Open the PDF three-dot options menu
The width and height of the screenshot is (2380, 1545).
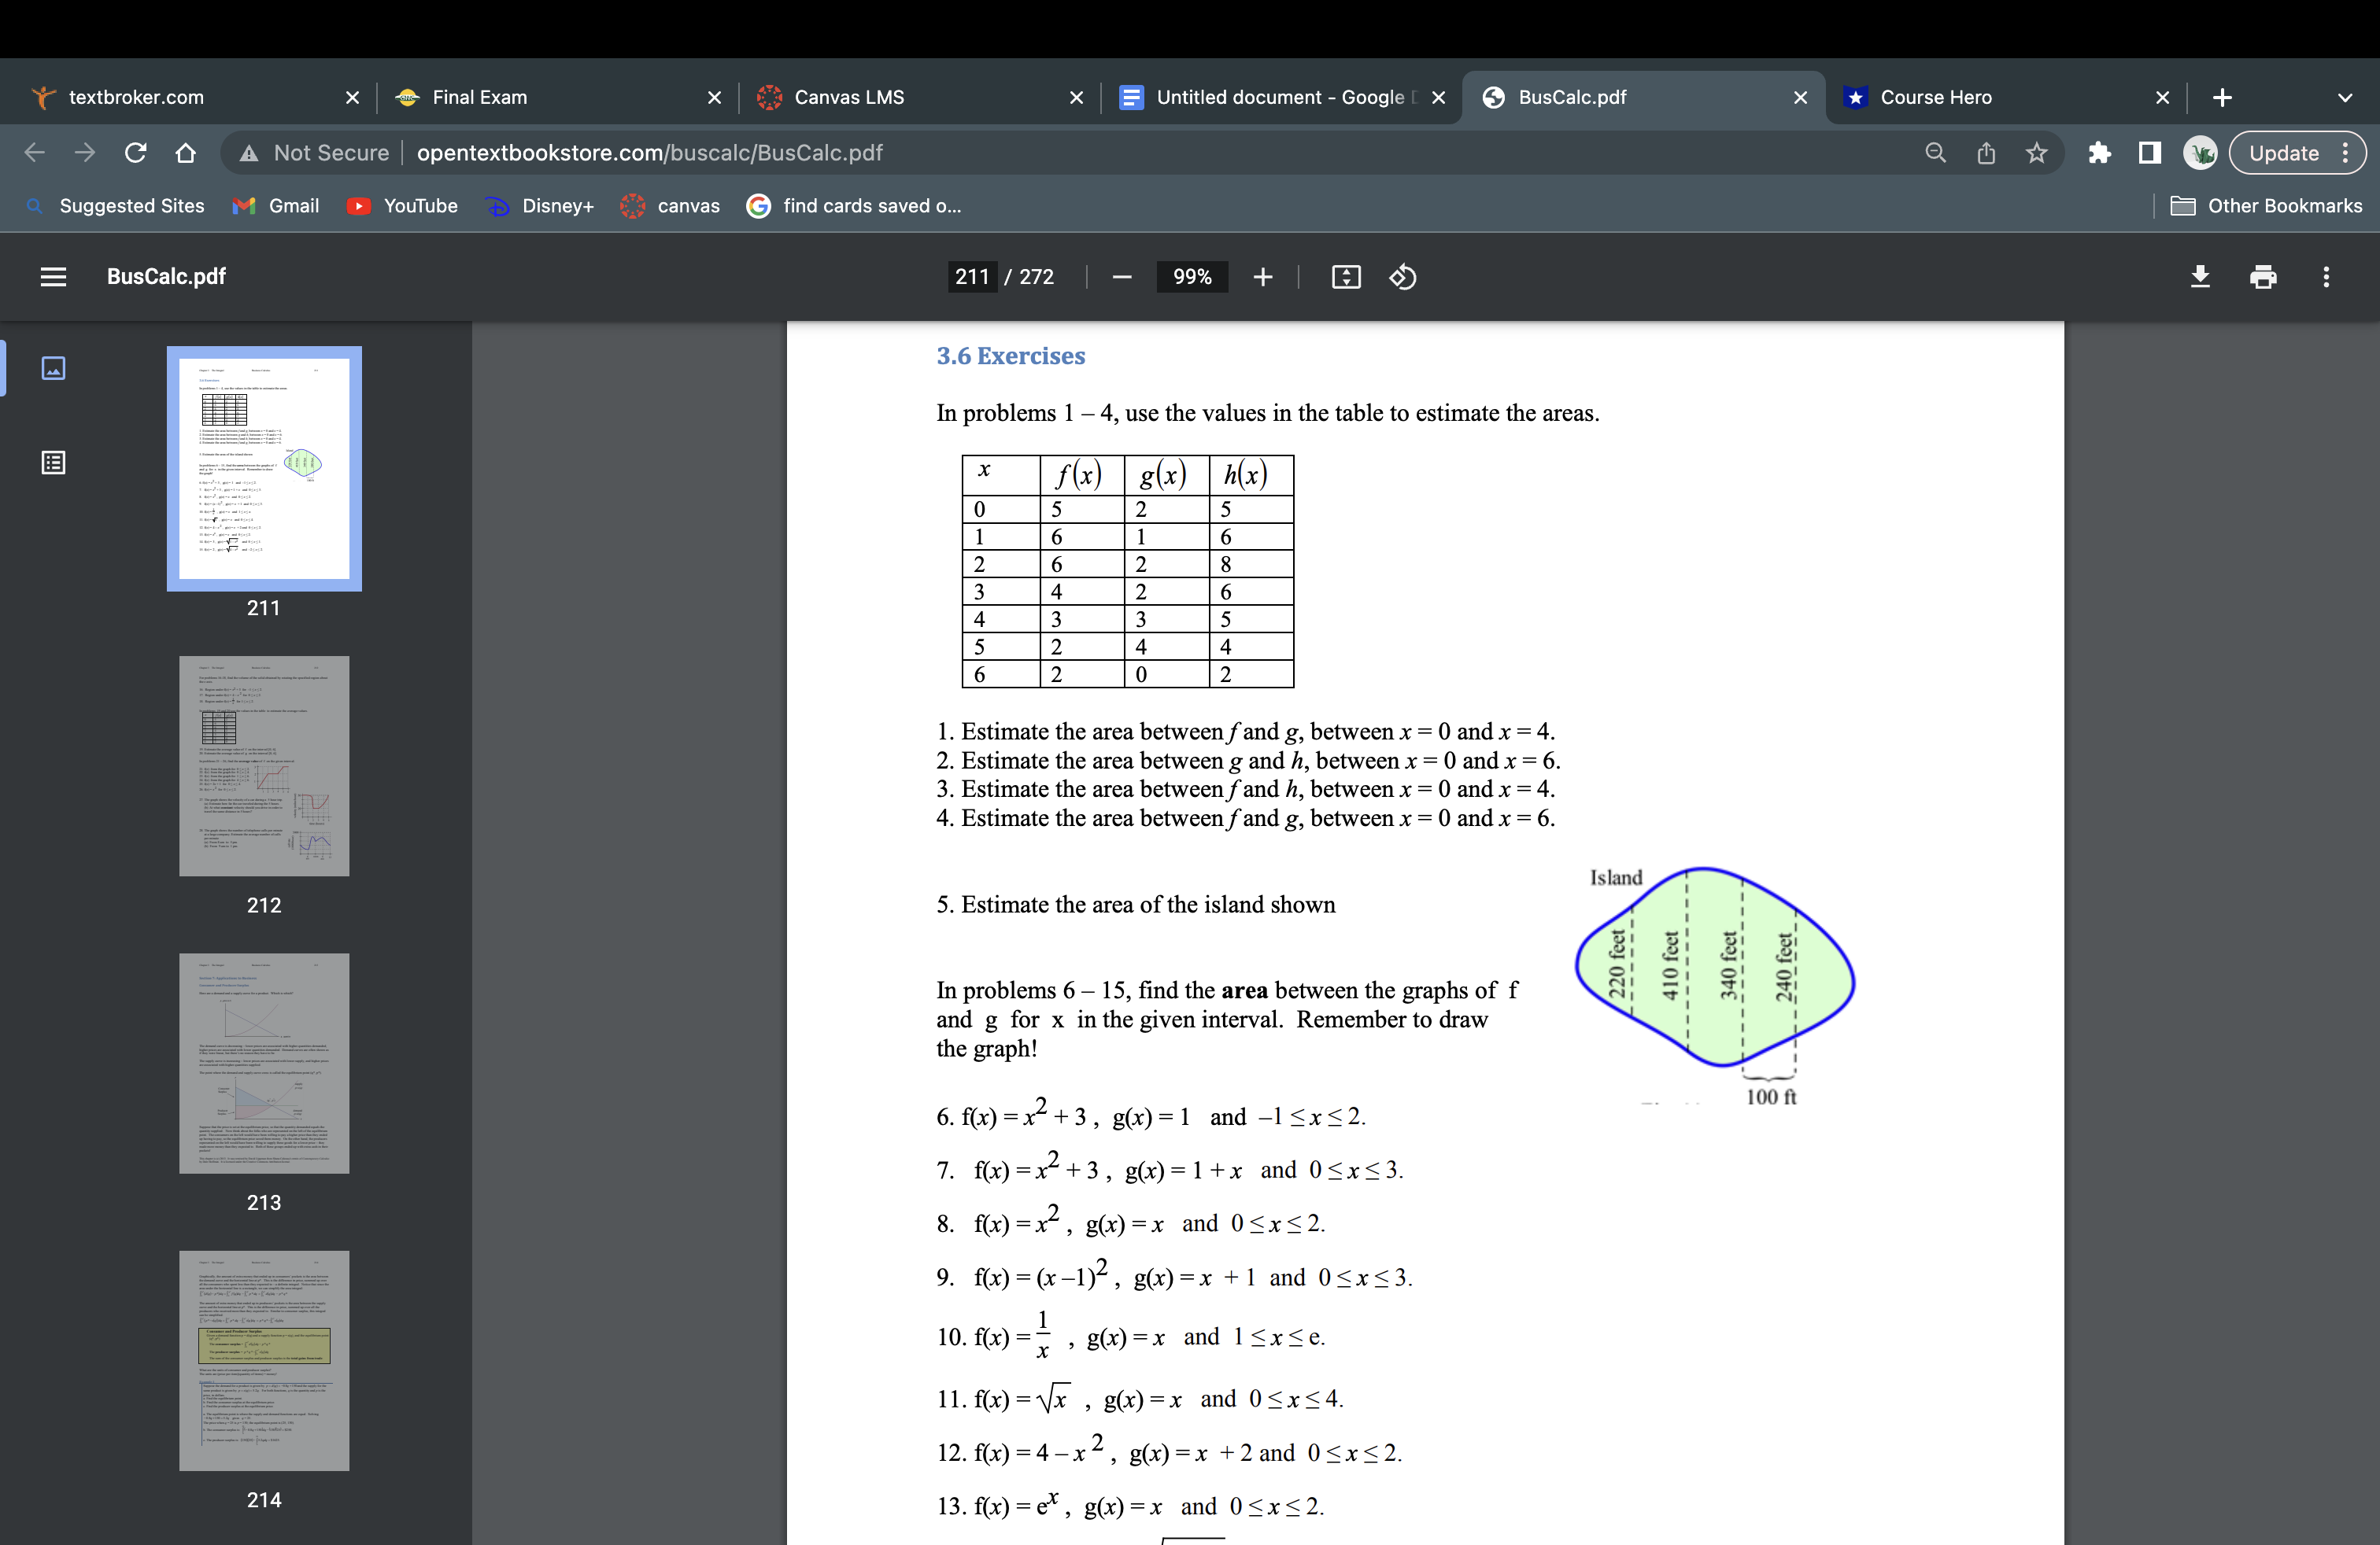click(2327, 277)
